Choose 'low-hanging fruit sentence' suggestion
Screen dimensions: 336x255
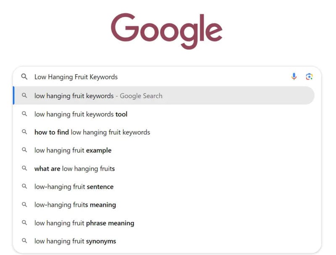pyautogui.click(x=74, y=187)
